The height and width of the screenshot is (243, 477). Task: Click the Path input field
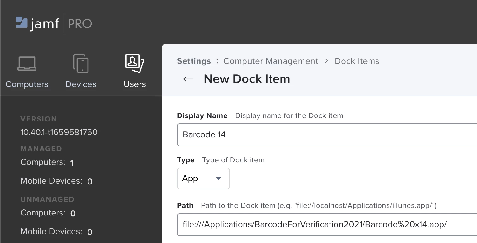327,225
